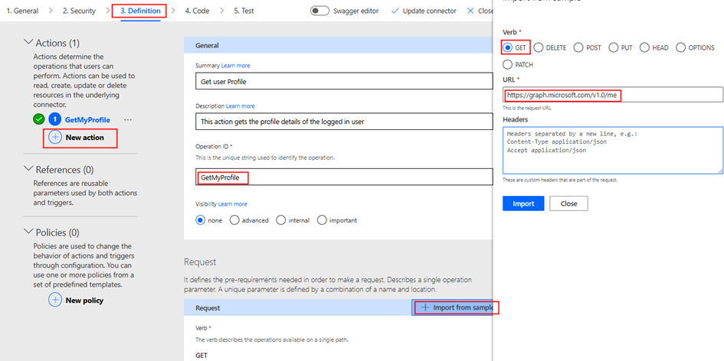Open the ellipsis menu for GetMyProfile
Viewport: 724px width, 361px height.
128,120
